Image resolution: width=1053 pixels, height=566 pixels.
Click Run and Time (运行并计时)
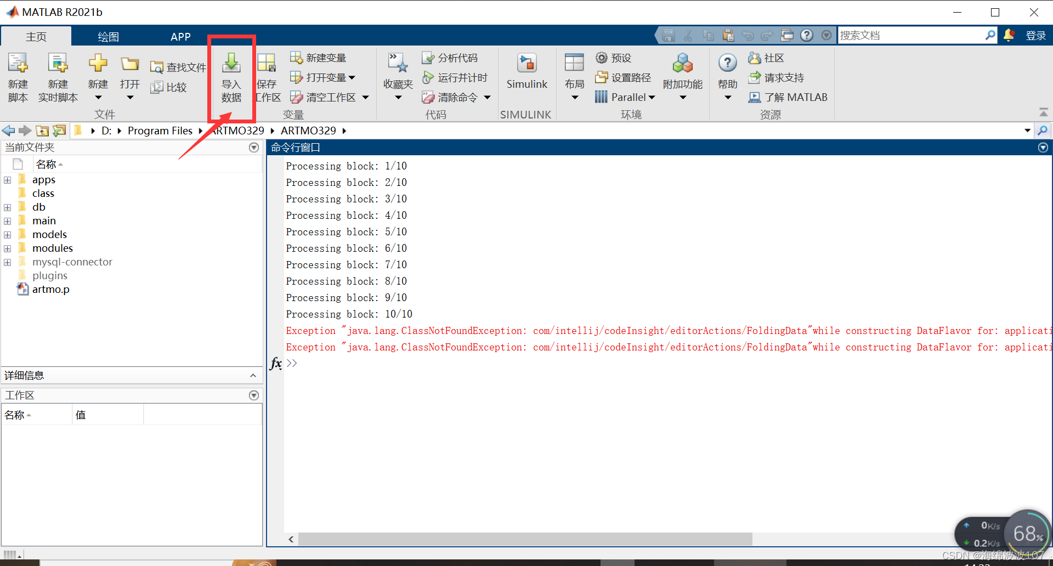coord(455,77)
